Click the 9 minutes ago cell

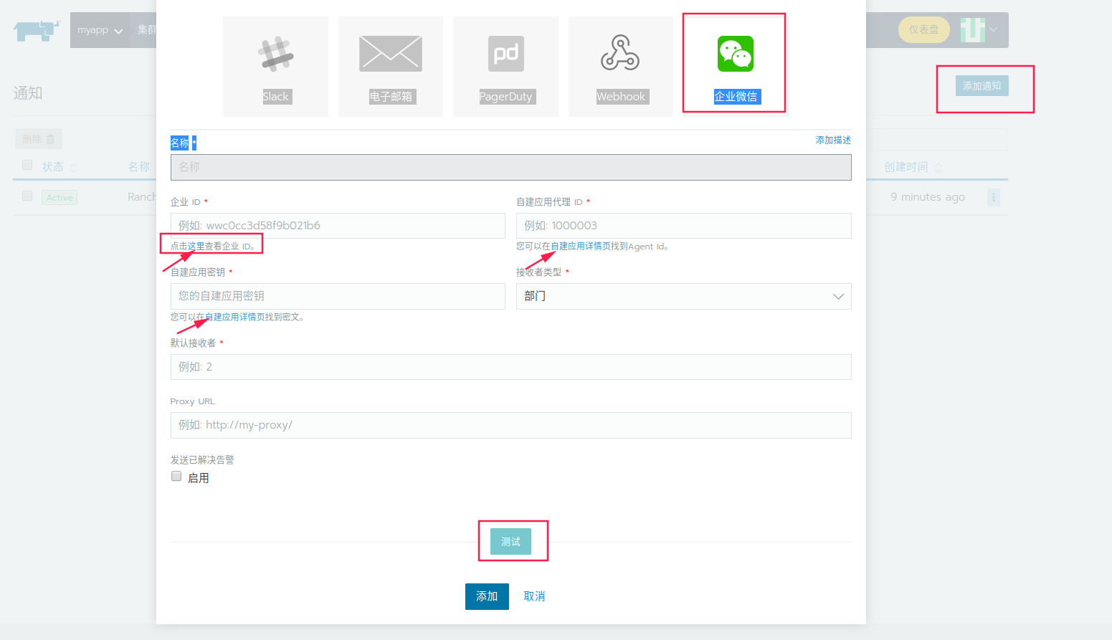click(928, 197)
